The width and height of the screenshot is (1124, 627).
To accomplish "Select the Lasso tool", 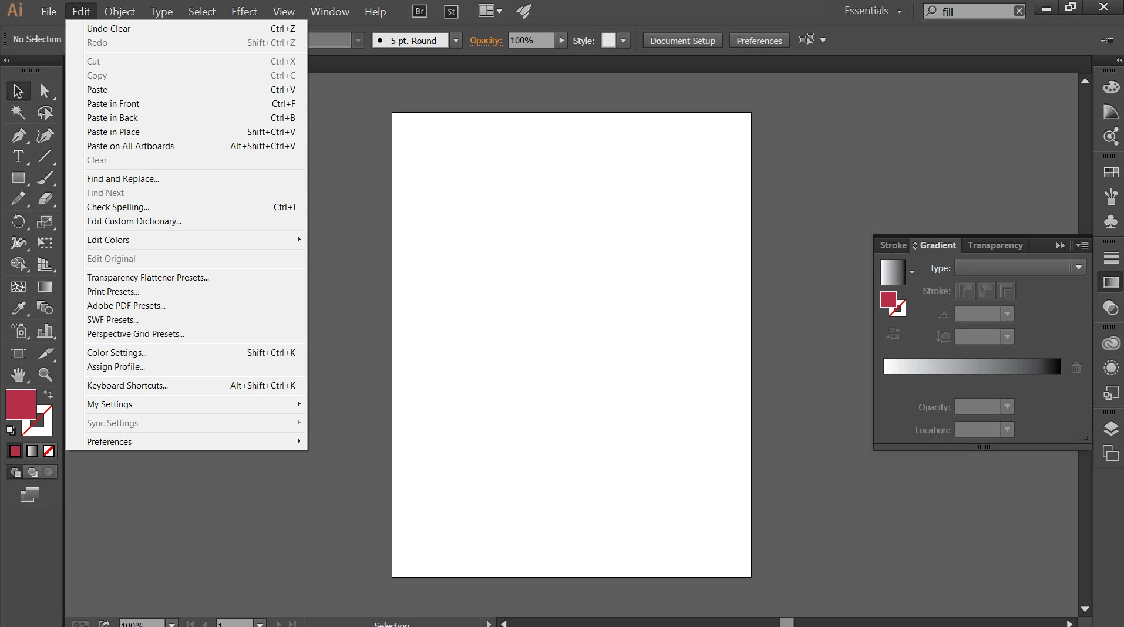I will (45, 112).
